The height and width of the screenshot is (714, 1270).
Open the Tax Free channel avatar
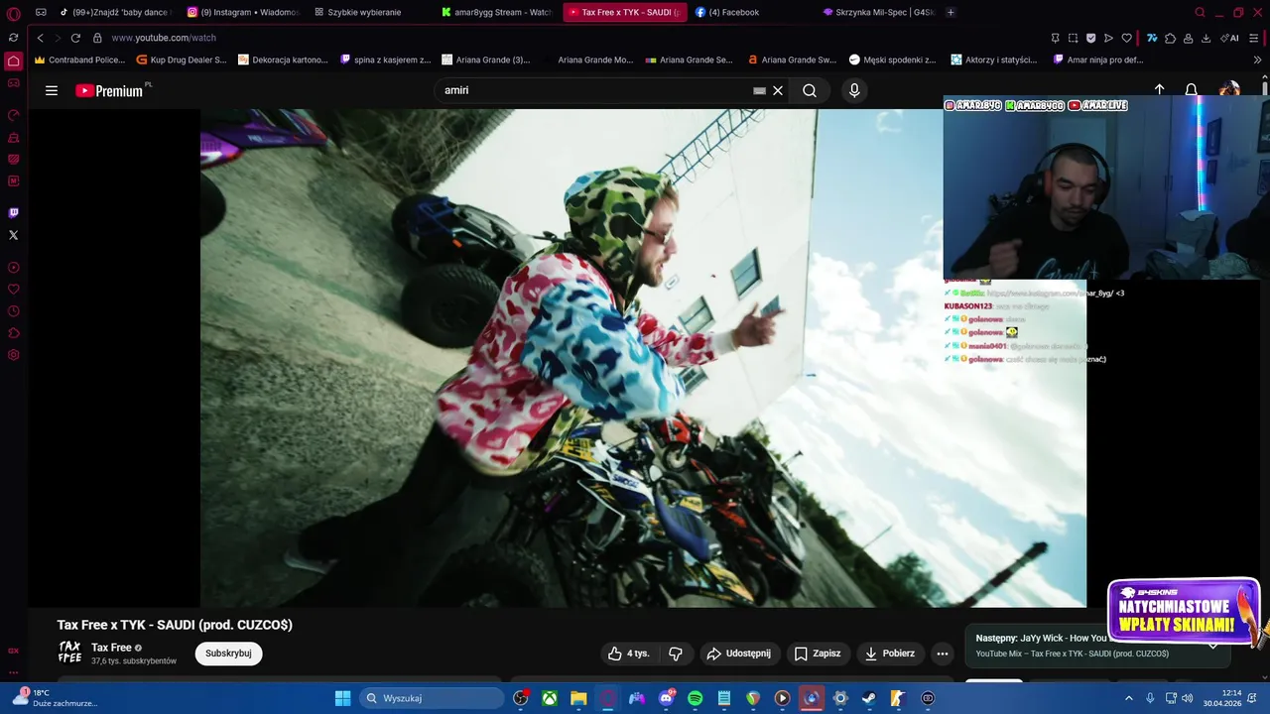(69, 653)
